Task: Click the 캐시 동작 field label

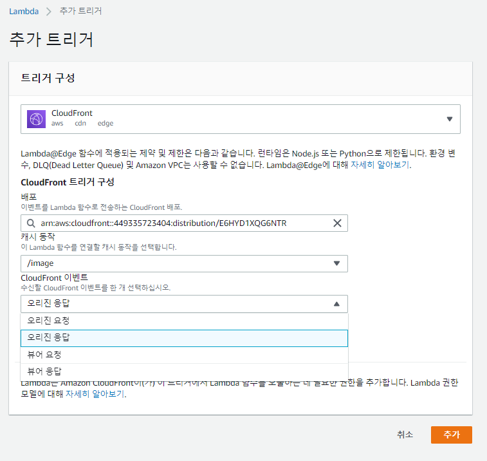Action: (x=38, y=237)
